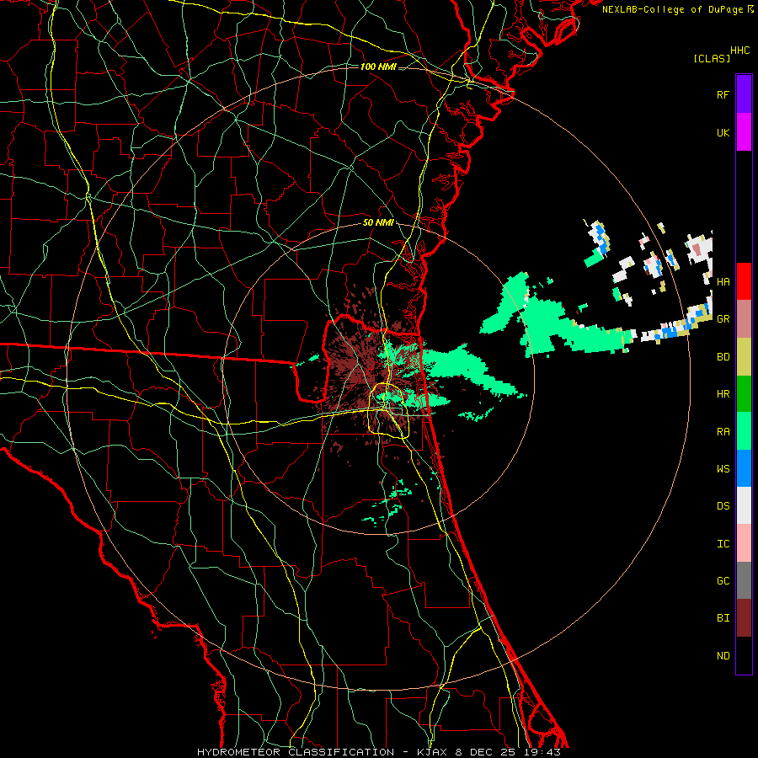Click the RA legend label
The image size is (758, 758).
coord(723,432)
